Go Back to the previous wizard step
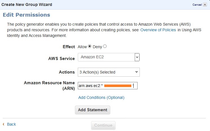 point(12,124)
